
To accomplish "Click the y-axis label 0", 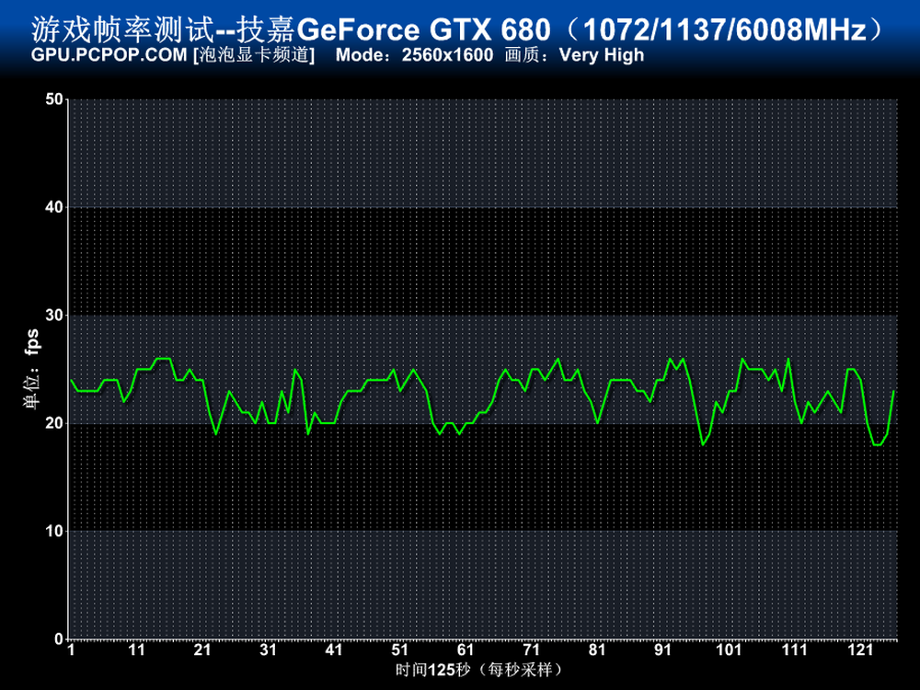I will [59, 639].
